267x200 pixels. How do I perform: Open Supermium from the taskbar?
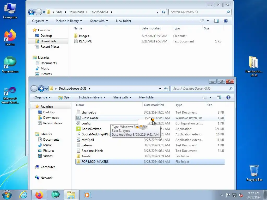pos(56,195)
